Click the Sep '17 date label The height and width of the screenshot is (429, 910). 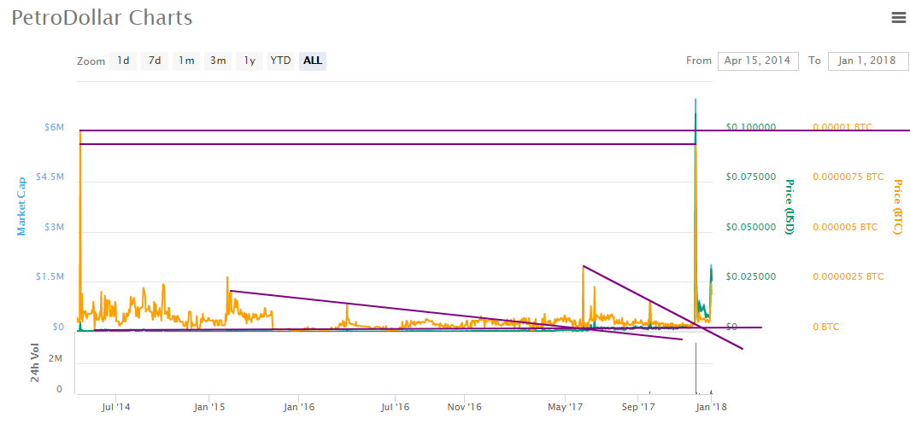(x=637, y=407)
